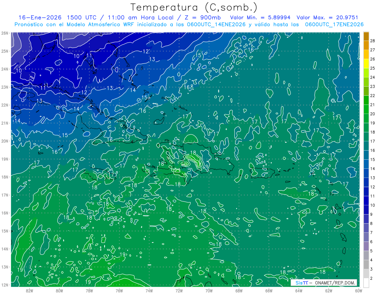Click the longitude axis label '64W'
381x295 pixels.
(x=298, y=290)
